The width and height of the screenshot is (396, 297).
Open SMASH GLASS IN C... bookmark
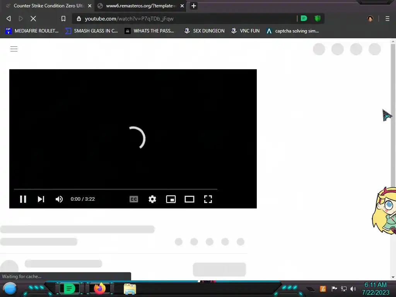[x=91, y=31]
